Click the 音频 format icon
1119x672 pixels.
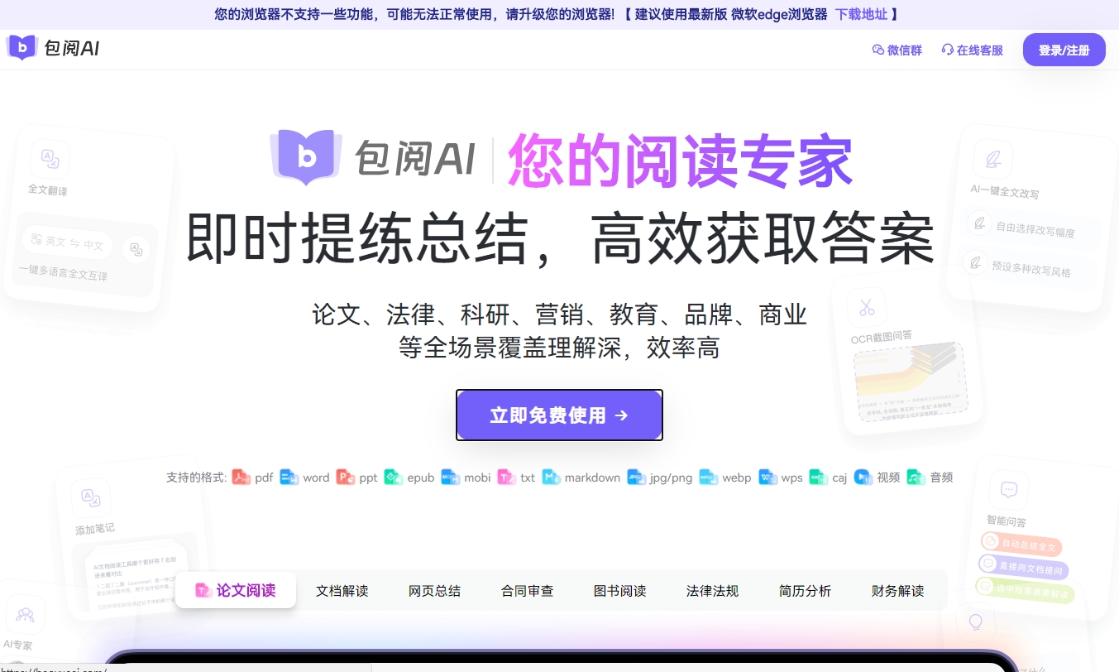tap(916, 478)
